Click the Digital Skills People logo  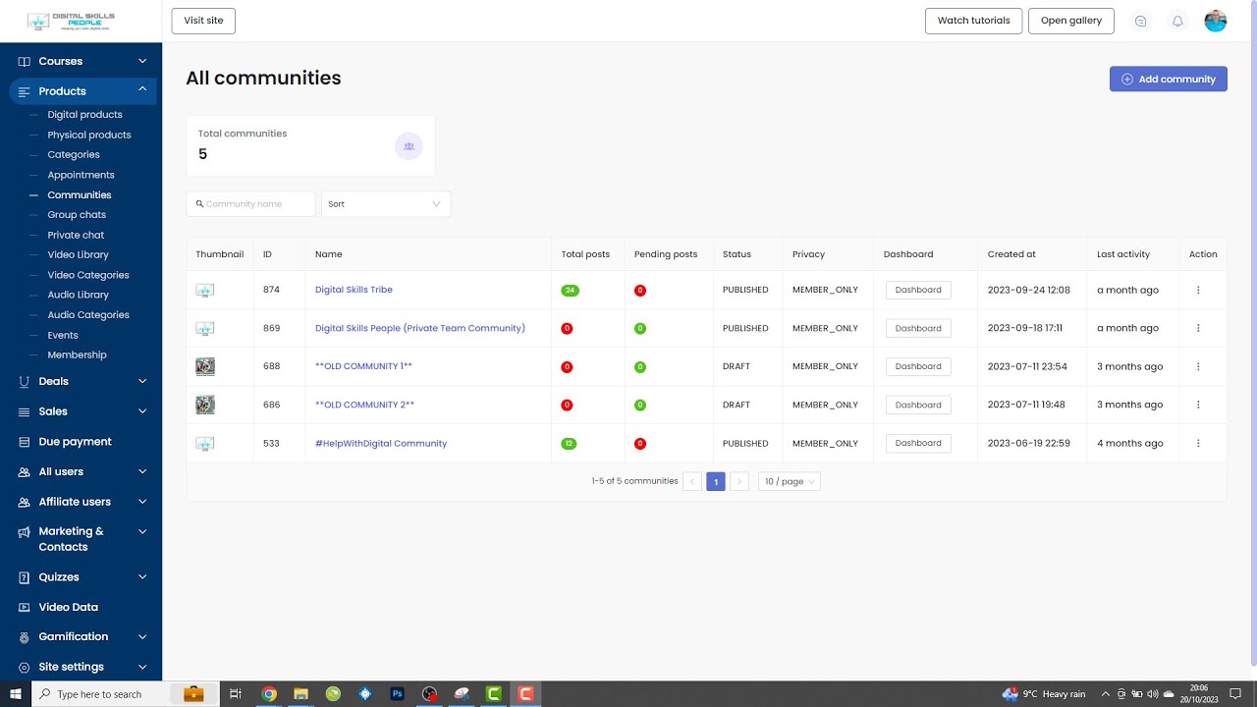click(69, 21)
